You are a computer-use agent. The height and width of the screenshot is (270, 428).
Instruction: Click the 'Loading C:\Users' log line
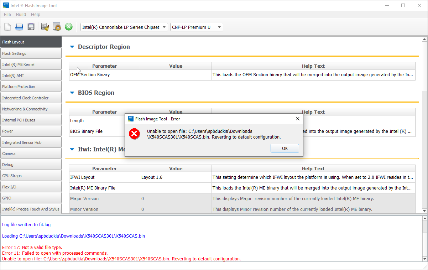click(x=73, y=236)
